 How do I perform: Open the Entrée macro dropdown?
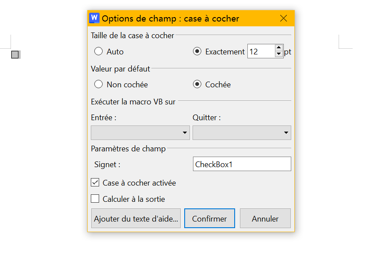pyautogui.click(x=140, y=132)
